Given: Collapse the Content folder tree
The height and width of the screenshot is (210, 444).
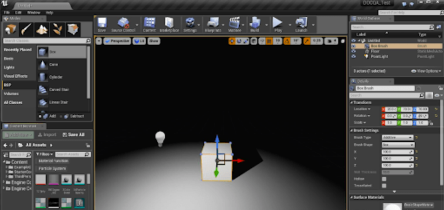Looking at the screenshot, I should click(x=4, y=162).
